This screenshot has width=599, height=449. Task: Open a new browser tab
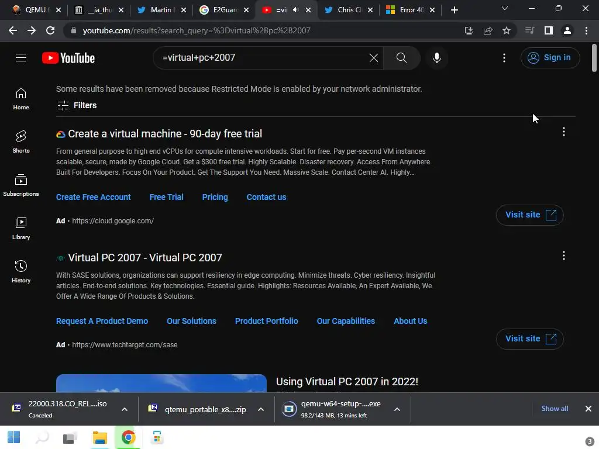pos(454,10)
